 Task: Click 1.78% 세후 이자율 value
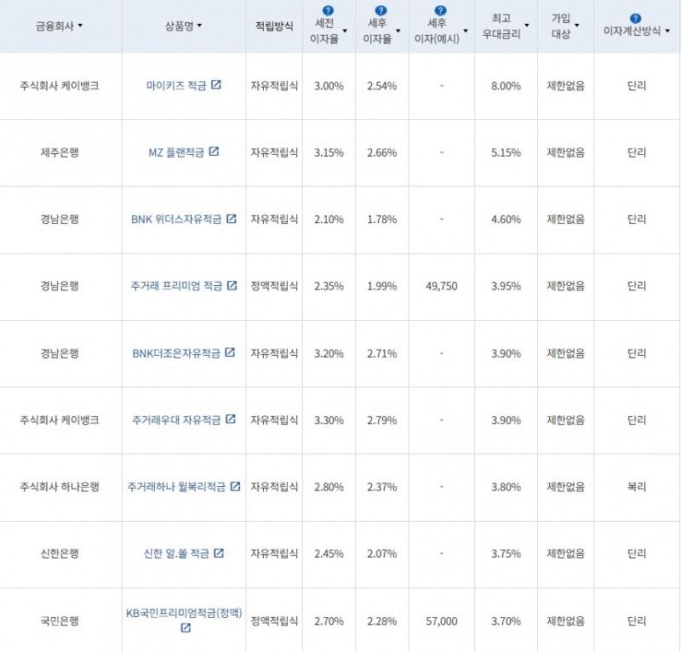point(381,220)
